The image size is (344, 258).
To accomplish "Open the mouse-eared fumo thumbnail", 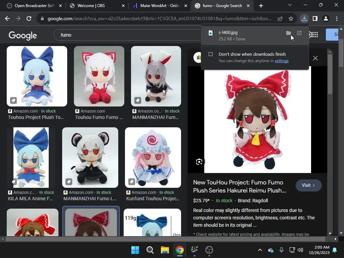I will [90, 158].
